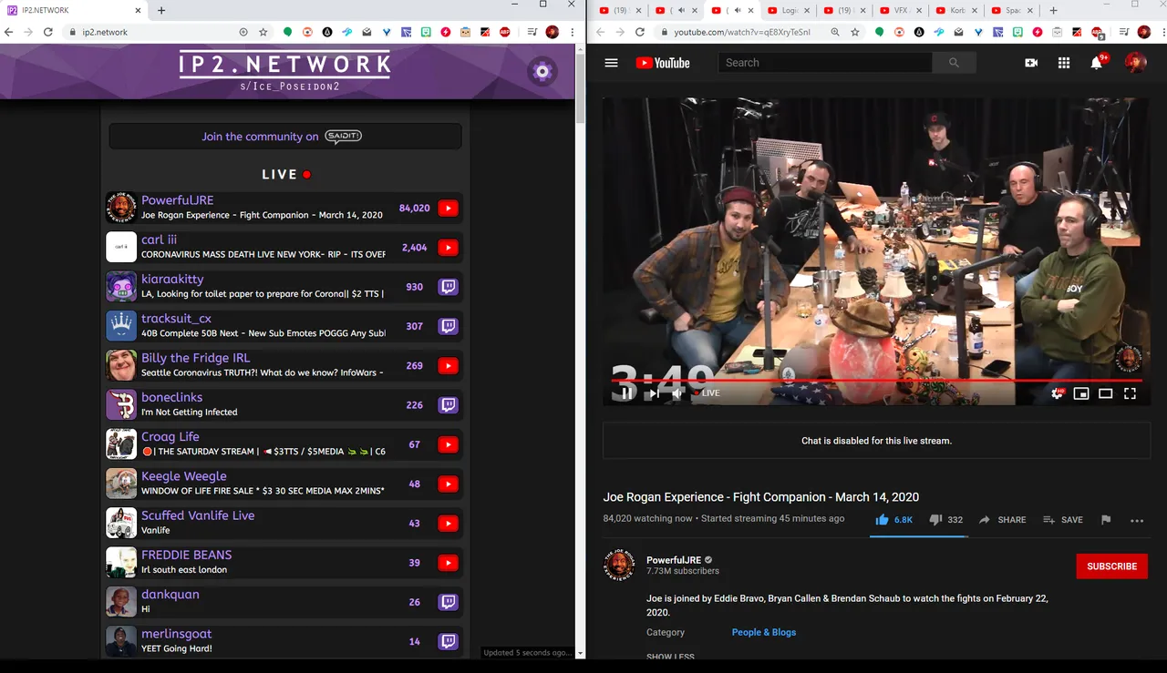The width and height of the screenshot is (1167, 673).
Task: Open the video player settings gear
Action: [x=1058, y=393]
